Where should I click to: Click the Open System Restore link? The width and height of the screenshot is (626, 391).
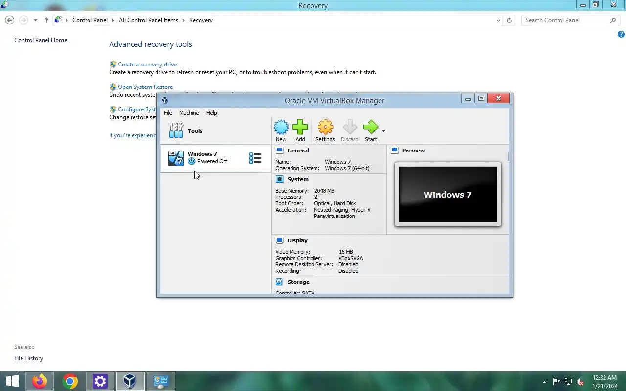coord(145,87)
